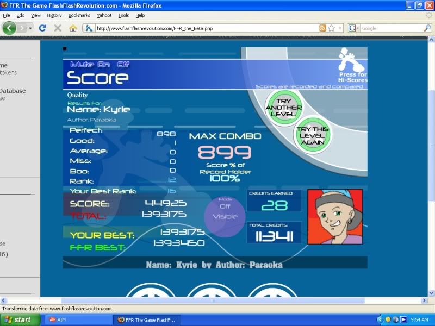This screenshot has width=435, height=326.
Task: Reload the page with the refresh icon
Action: (x=42, y=28)
